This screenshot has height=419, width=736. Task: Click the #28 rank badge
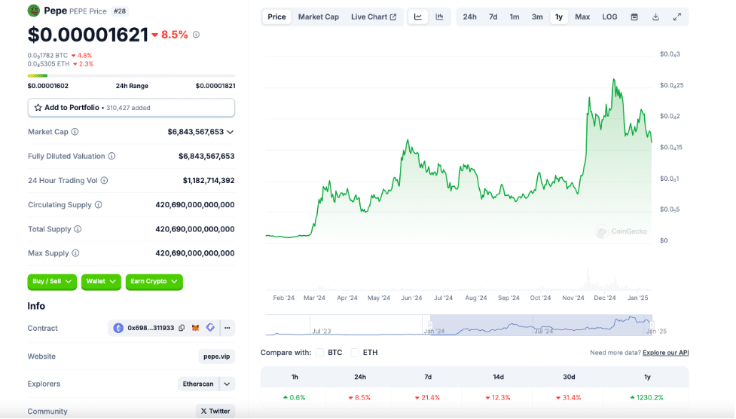coord(120,11)
